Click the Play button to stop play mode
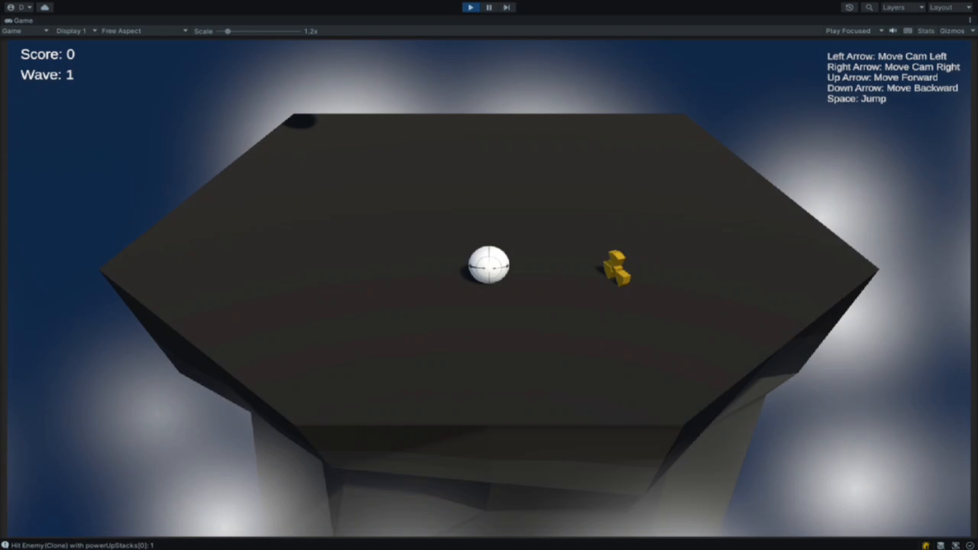 click(471, 7)
